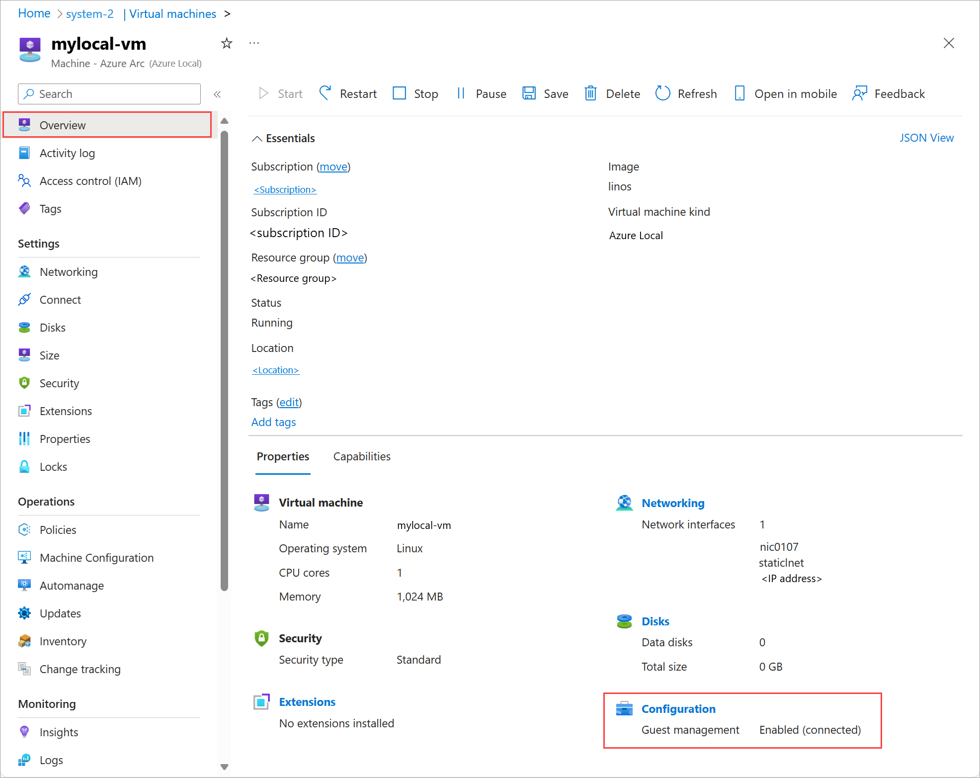The height and width of the screenshot is (778, 980).
Task: Go to Virtual machines breadcrumb
Action: click(172, 14)
